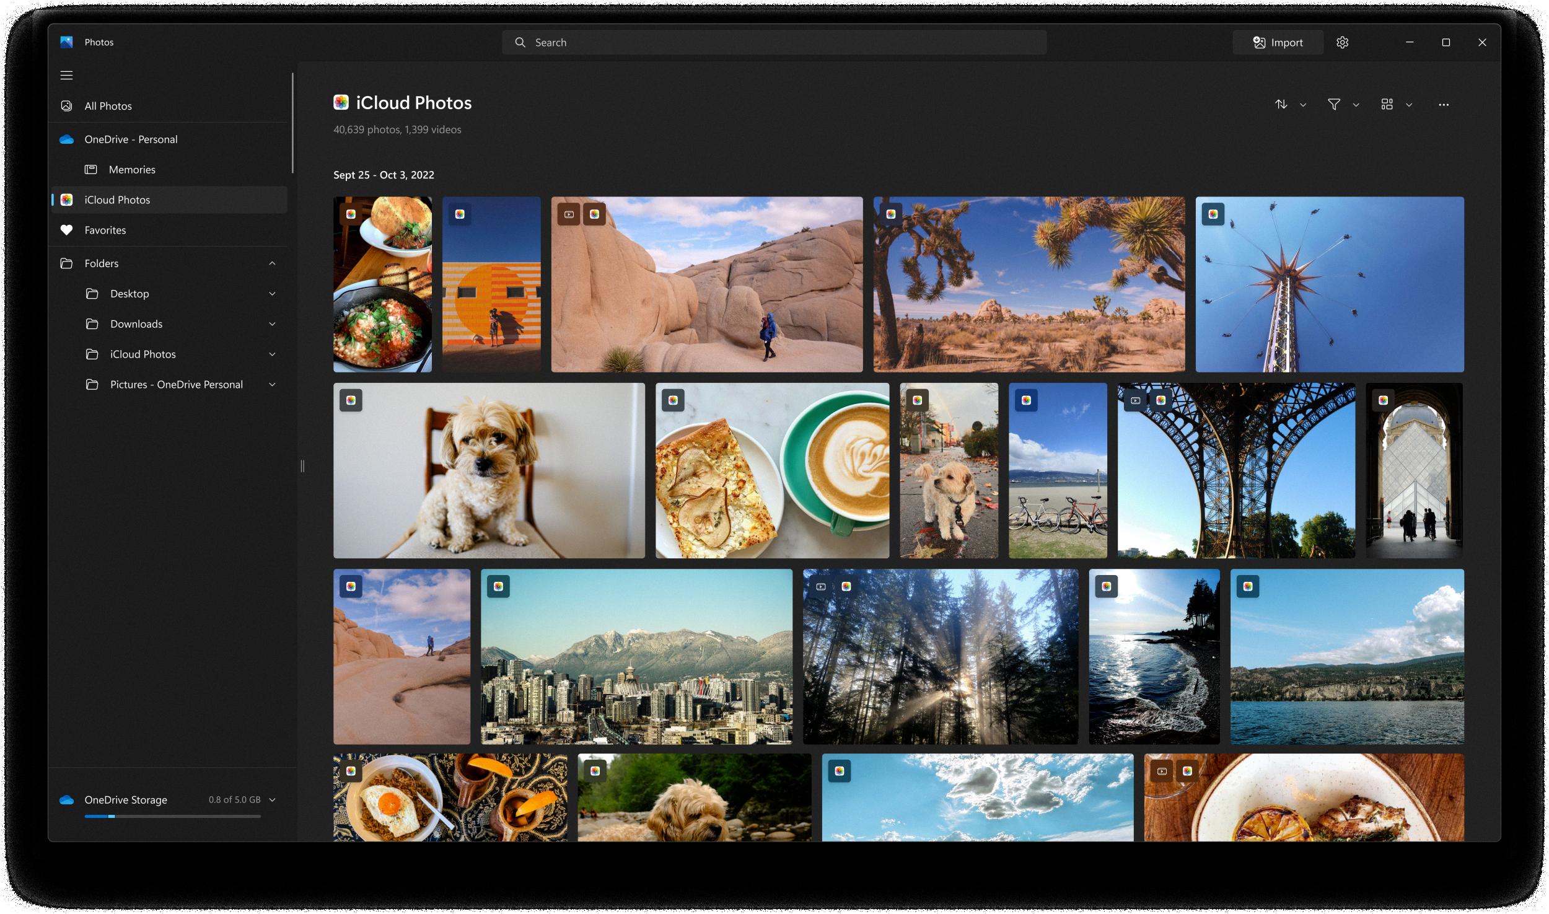Minimize the Photos window
Image resolution: width=1549 pixels, height=914 pixels.
pos(1410,42)
